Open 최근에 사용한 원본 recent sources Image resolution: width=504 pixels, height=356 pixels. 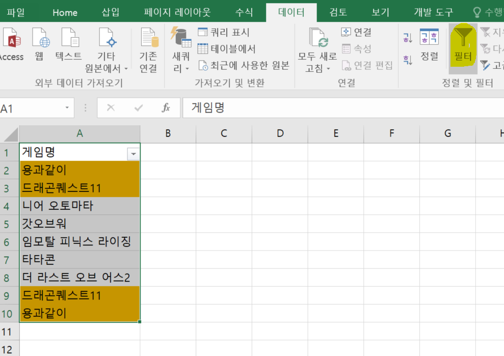pos(244,66)
